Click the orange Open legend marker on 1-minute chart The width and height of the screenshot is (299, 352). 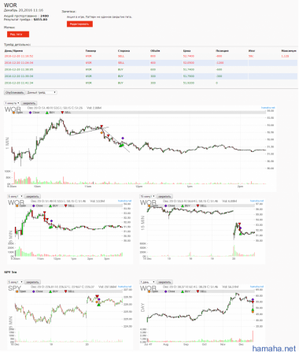tap(13, 113)
